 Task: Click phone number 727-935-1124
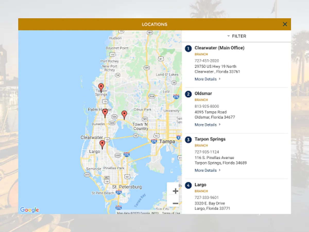[207, 152]
